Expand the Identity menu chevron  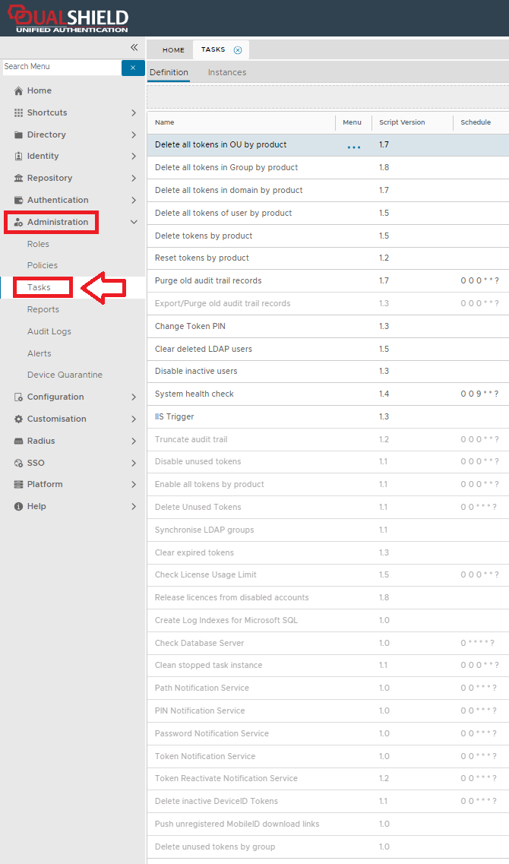tap(133, 156)
